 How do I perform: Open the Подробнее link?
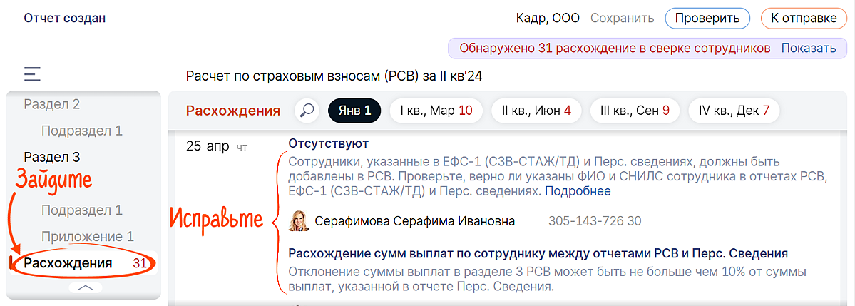click(578, 191)
